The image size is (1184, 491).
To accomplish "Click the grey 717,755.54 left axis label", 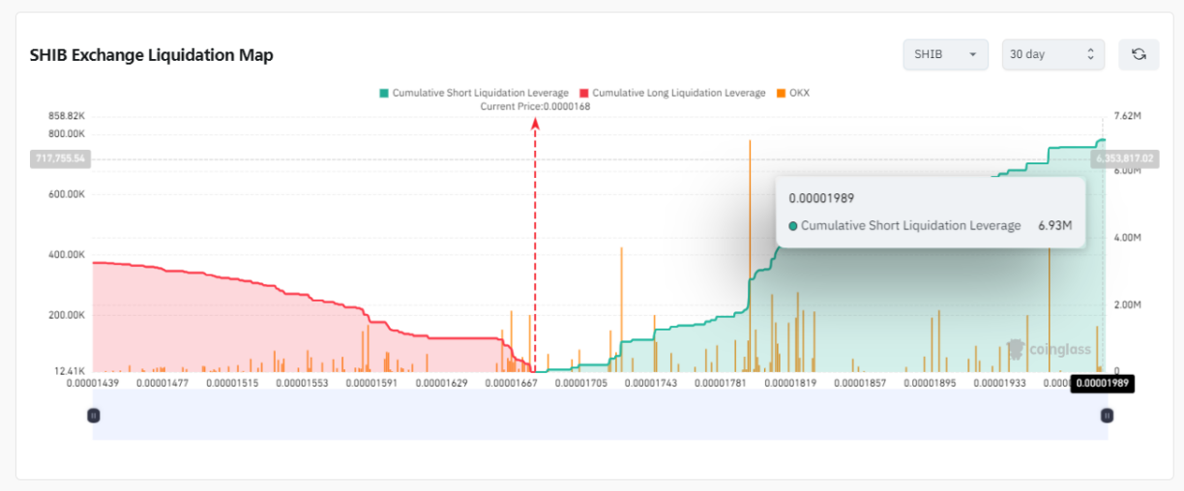I will [x=60, y=159].
